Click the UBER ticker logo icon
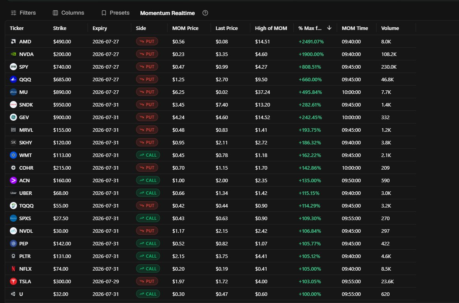 tap(13, 193)
